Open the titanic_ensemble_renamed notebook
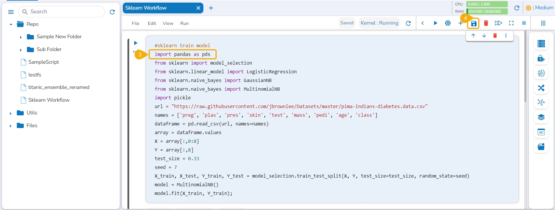Screen dimensions: 555x210 pos(59,87)
